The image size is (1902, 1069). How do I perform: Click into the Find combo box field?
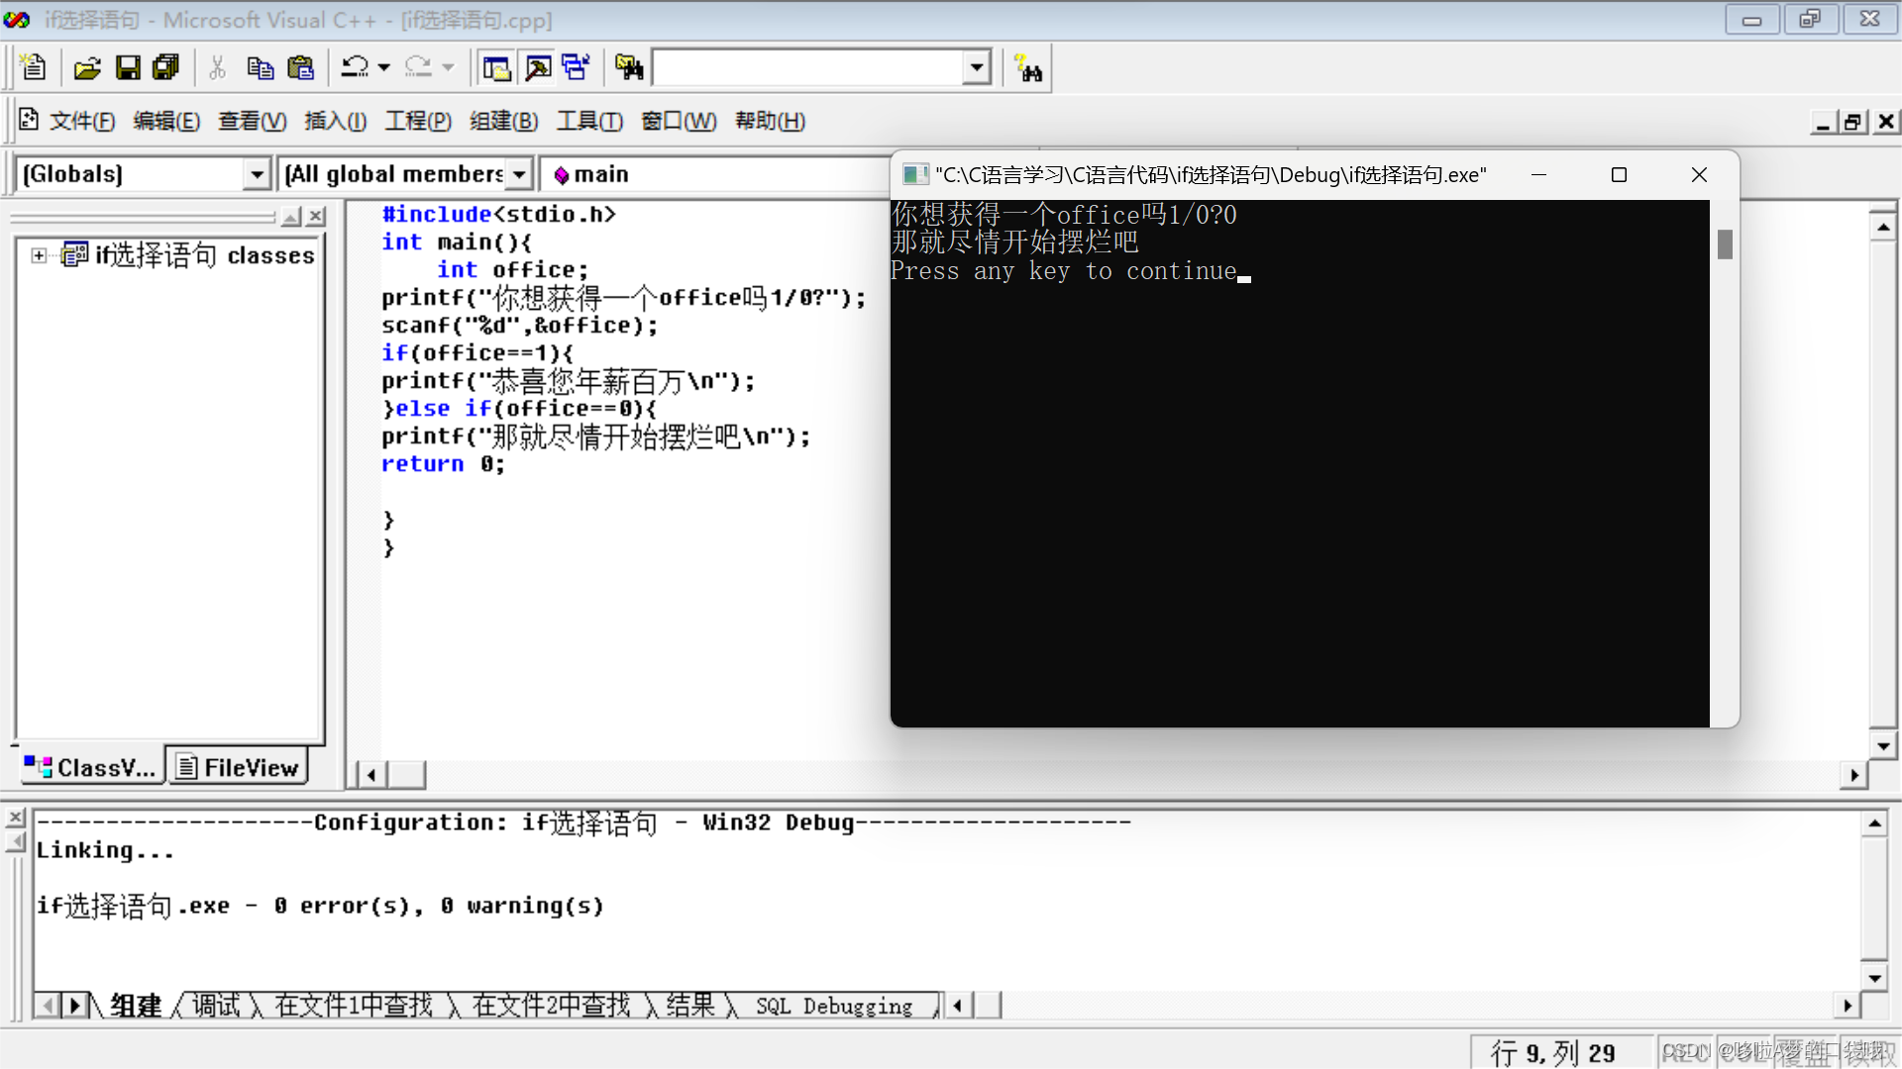point(807,68)
